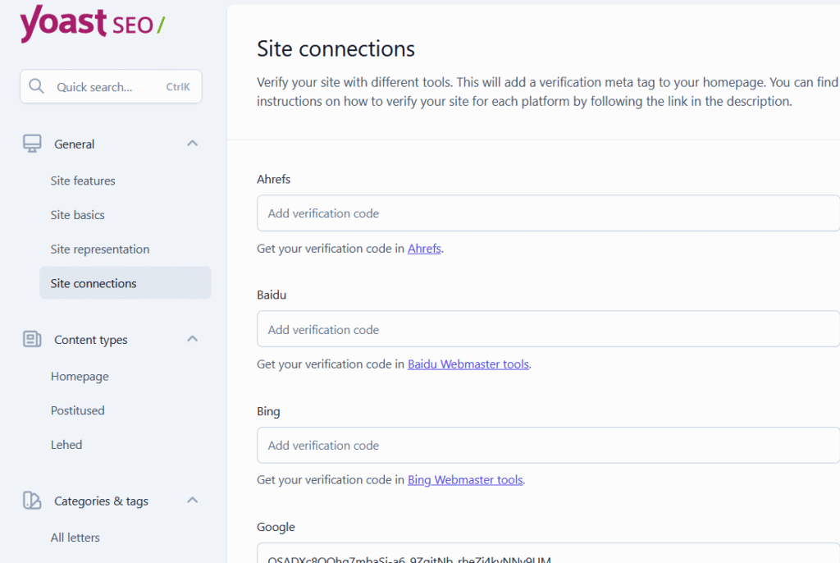
Task: Click the Quick search box
Action: pyautogui.click(x=111, y=87)
